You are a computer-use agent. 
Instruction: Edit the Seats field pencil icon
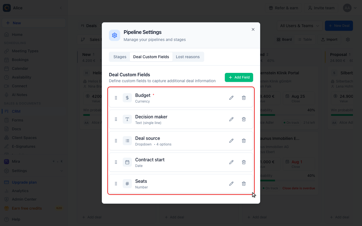pos(231,184)
